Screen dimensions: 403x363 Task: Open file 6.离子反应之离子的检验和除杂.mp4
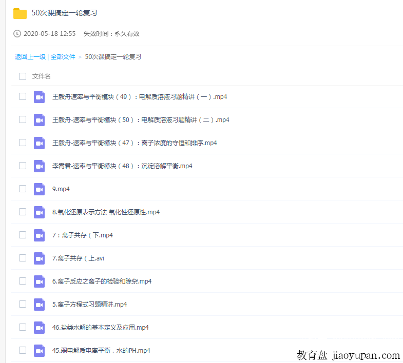click(x=102, y=281)
